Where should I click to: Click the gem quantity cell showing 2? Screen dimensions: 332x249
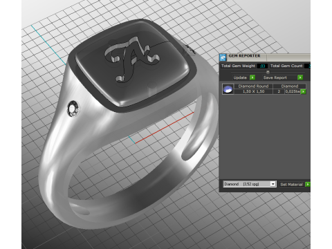279,91
